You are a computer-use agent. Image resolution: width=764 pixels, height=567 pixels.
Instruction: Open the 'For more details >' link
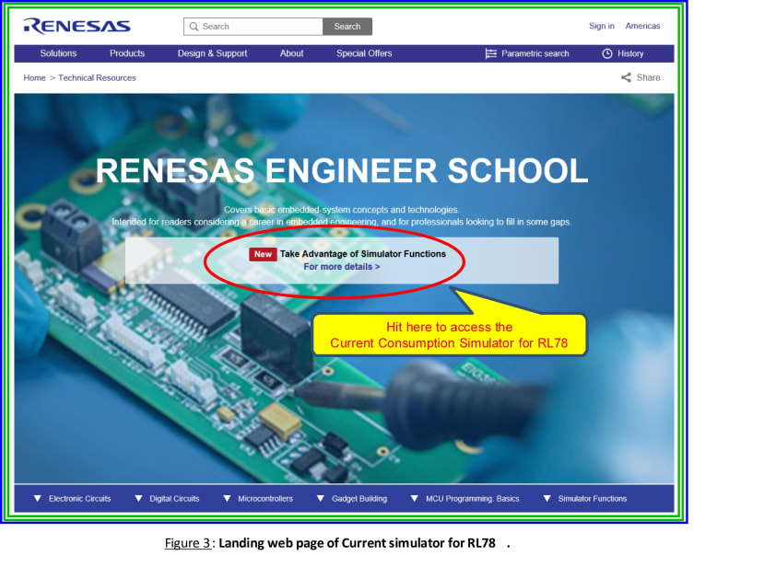coord(342,267)
